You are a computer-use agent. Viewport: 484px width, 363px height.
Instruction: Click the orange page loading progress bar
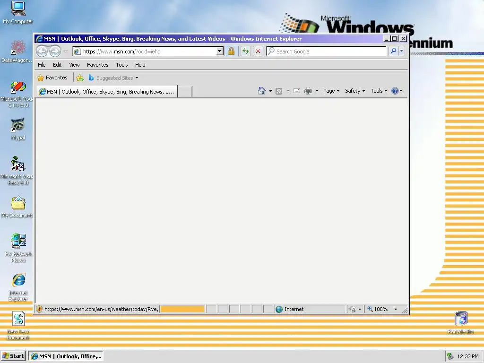click(x=182, y=309)
